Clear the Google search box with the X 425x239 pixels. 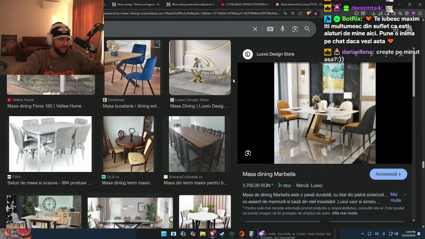(x=255, y=29)
